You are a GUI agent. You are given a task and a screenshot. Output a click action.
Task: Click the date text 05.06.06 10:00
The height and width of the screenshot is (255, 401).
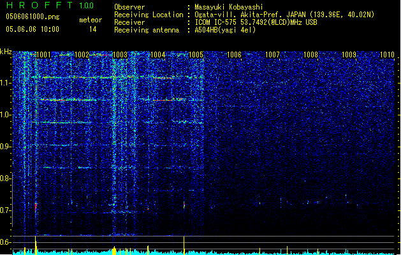(x=33, y=29)
